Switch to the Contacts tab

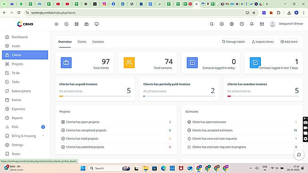[x=98, y=41]
